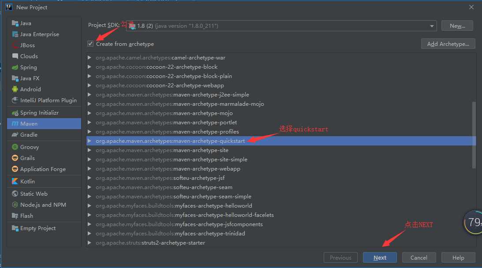Image resolution: width=482 pixels, height=268 pixels.
Task: Select cocoon-22-archetype-webapp text
Action: click(185, 86)
